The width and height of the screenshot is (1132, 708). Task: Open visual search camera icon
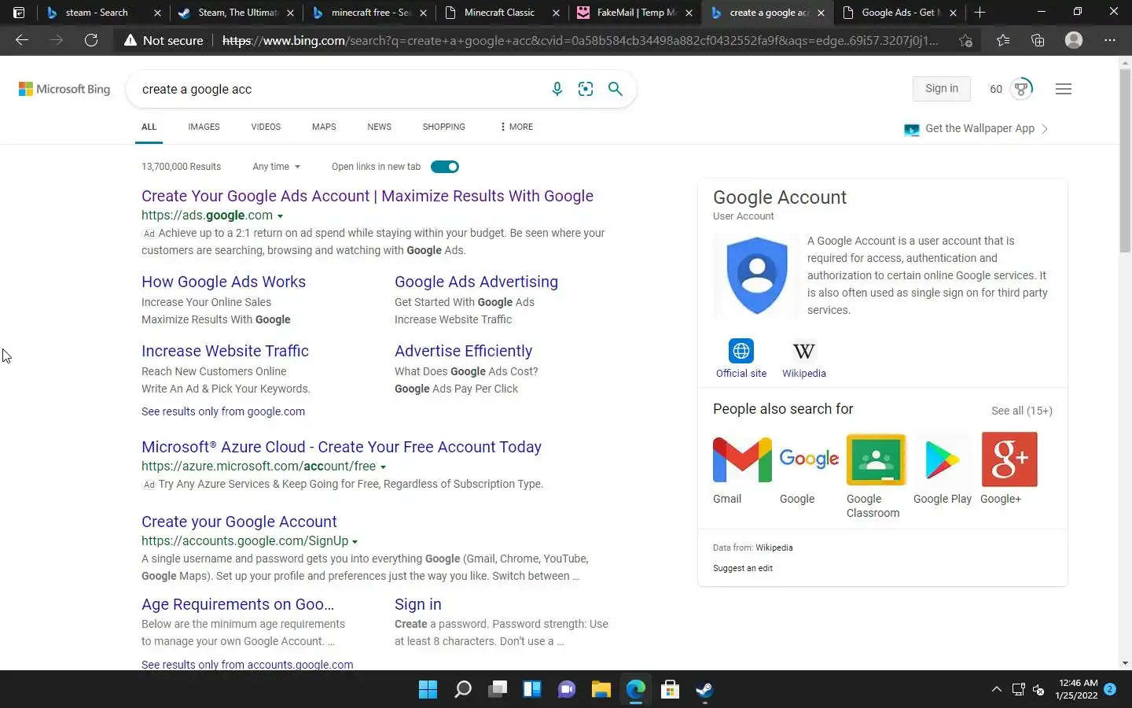[x=586, y=89]
